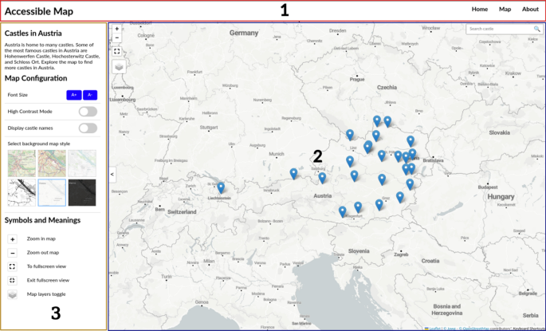Image resolution: width=546 pixels, height=331 pixels.
Task: Turn on Display castle names switch
Action: point(88,128)
